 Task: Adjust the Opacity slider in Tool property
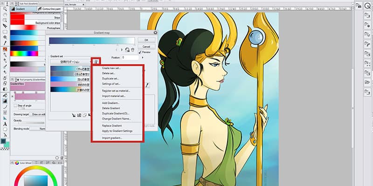coord(31,123)
